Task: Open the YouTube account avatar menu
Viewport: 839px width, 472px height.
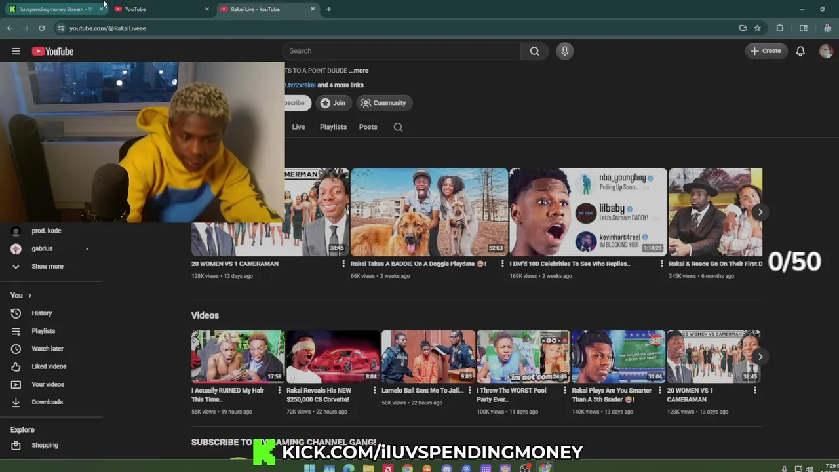Action: (x=826, y=51)
